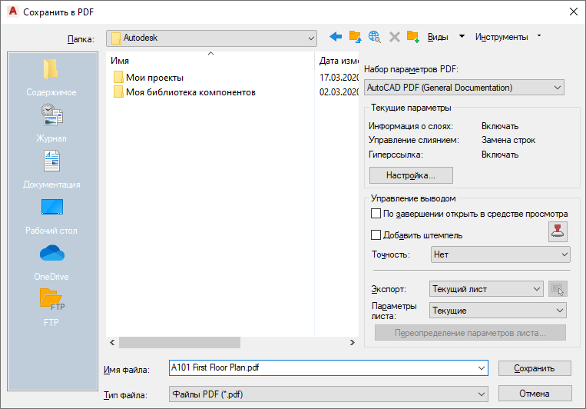This screenshot has height=409, width=586.
Task: Open the Инструменты menu
Action: [502, 37]
